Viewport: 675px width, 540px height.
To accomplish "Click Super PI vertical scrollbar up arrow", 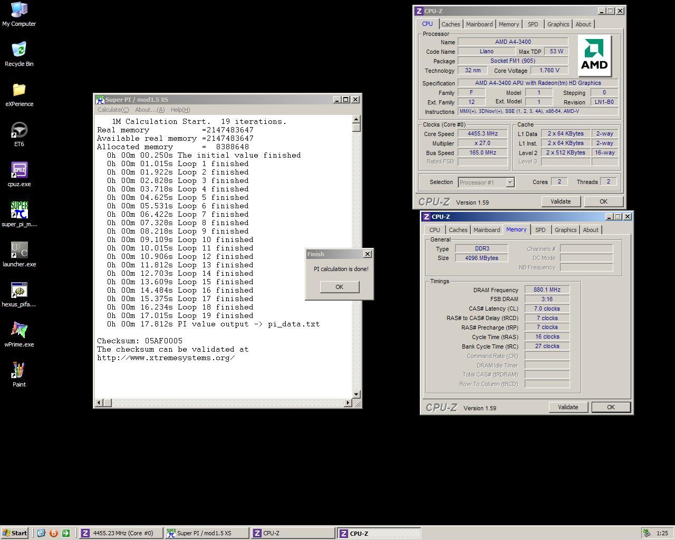I will 356,119.
